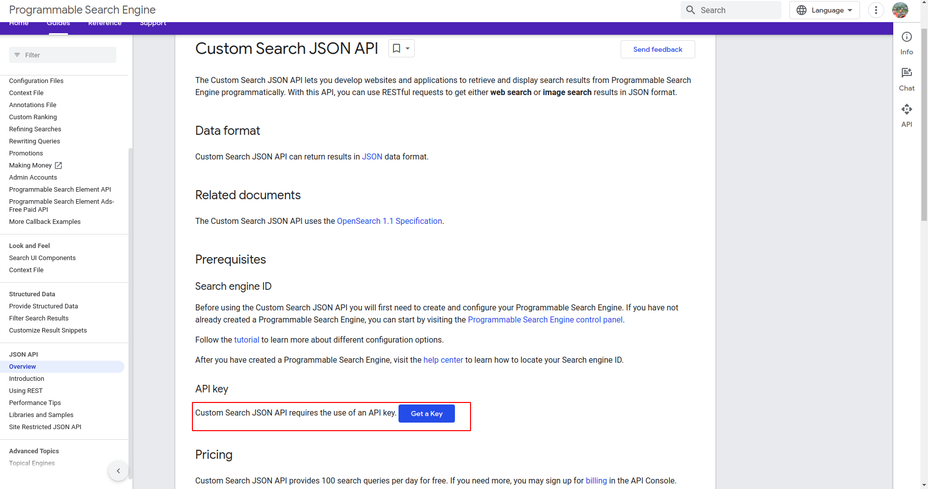Open the billing link

click(596, 481)
